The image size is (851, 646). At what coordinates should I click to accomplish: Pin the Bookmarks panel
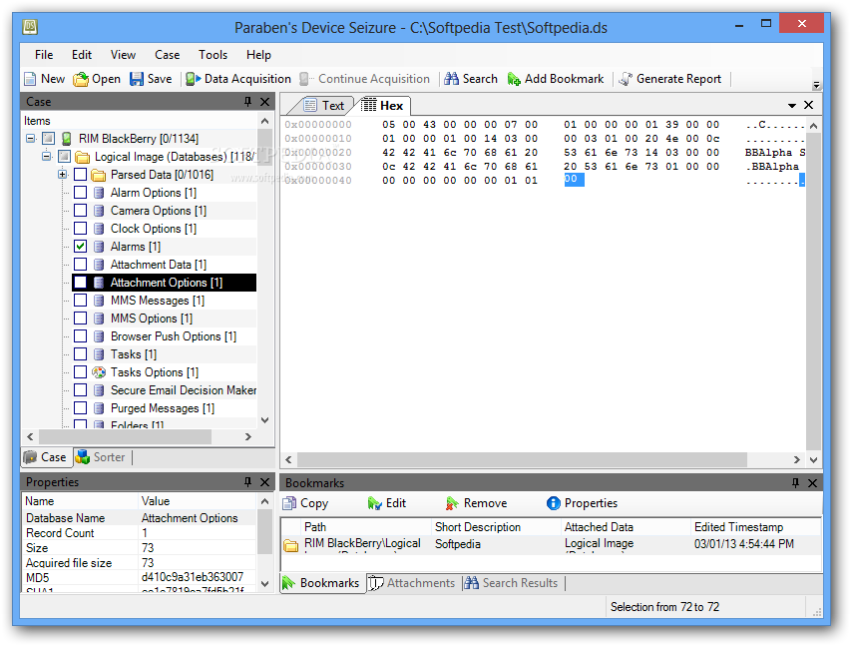pos(795,483)
